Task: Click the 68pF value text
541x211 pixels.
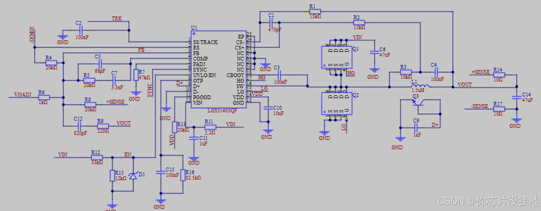Action: click(x=100, y=71)
